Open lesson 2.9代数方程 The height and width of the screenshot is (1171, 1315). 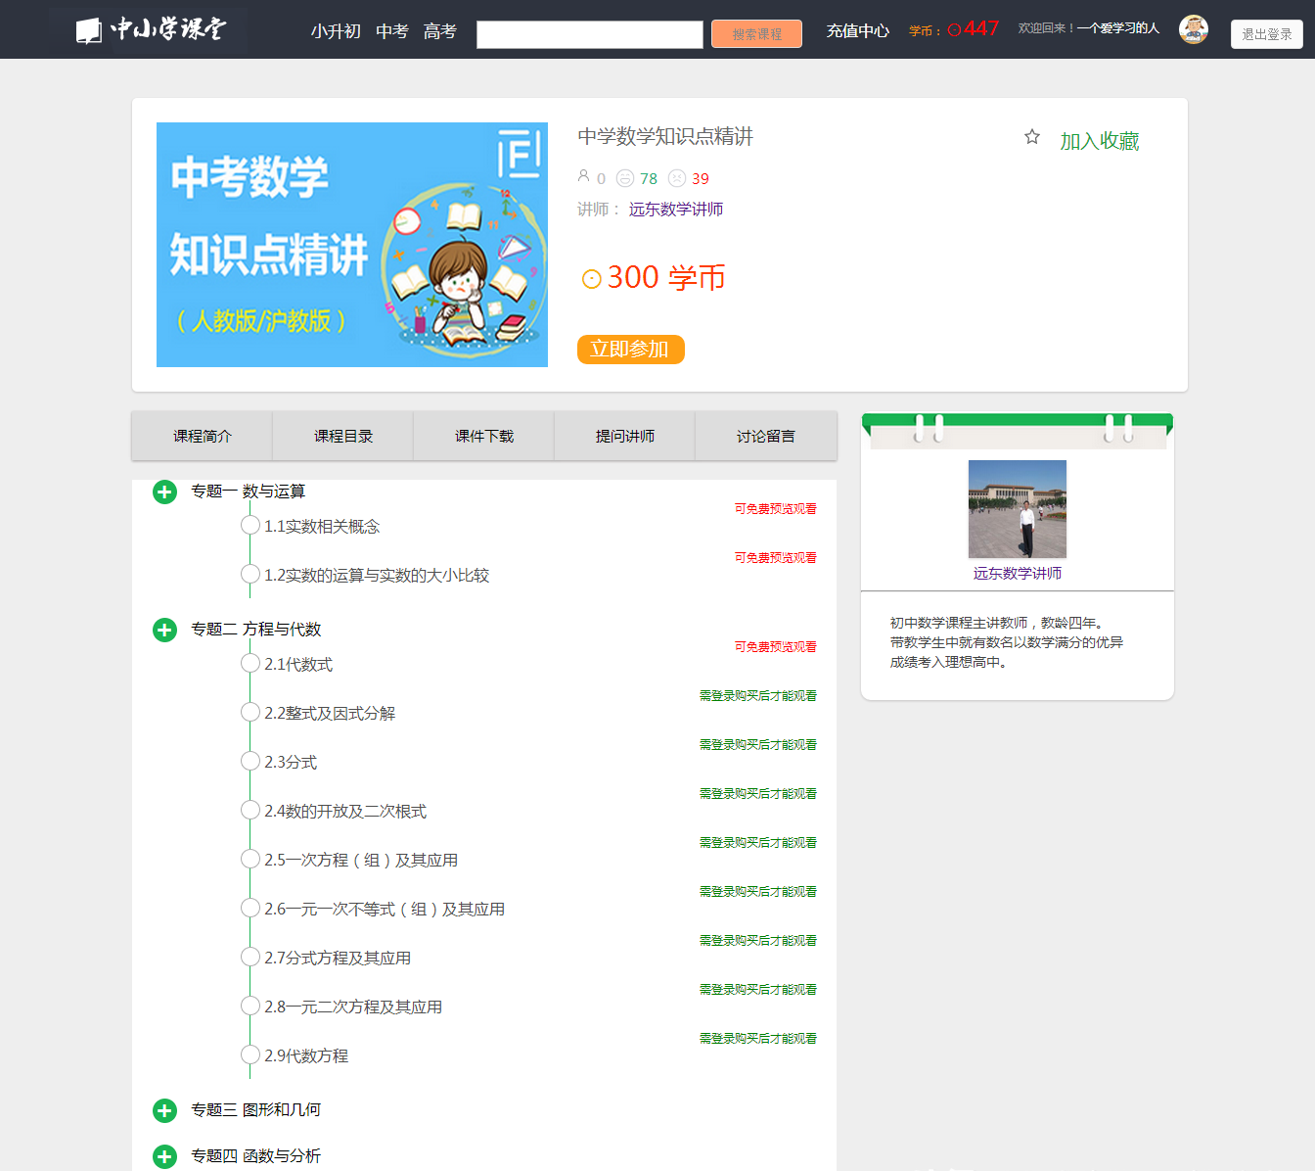pyautogui.click(x=306, y=1055)
